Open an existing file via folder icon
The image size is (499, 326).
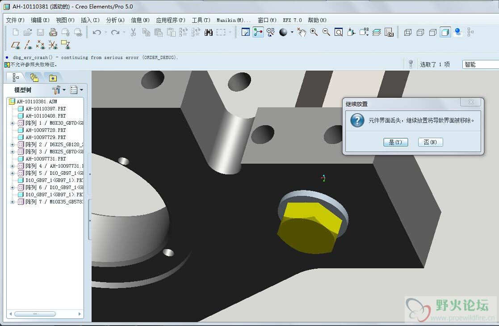tap(28, 32)
